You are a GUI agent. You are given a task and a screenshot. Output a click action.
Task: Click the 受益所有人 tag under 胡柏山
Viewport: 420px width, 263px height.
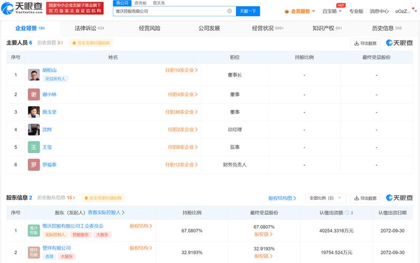(x=55, y=79)
